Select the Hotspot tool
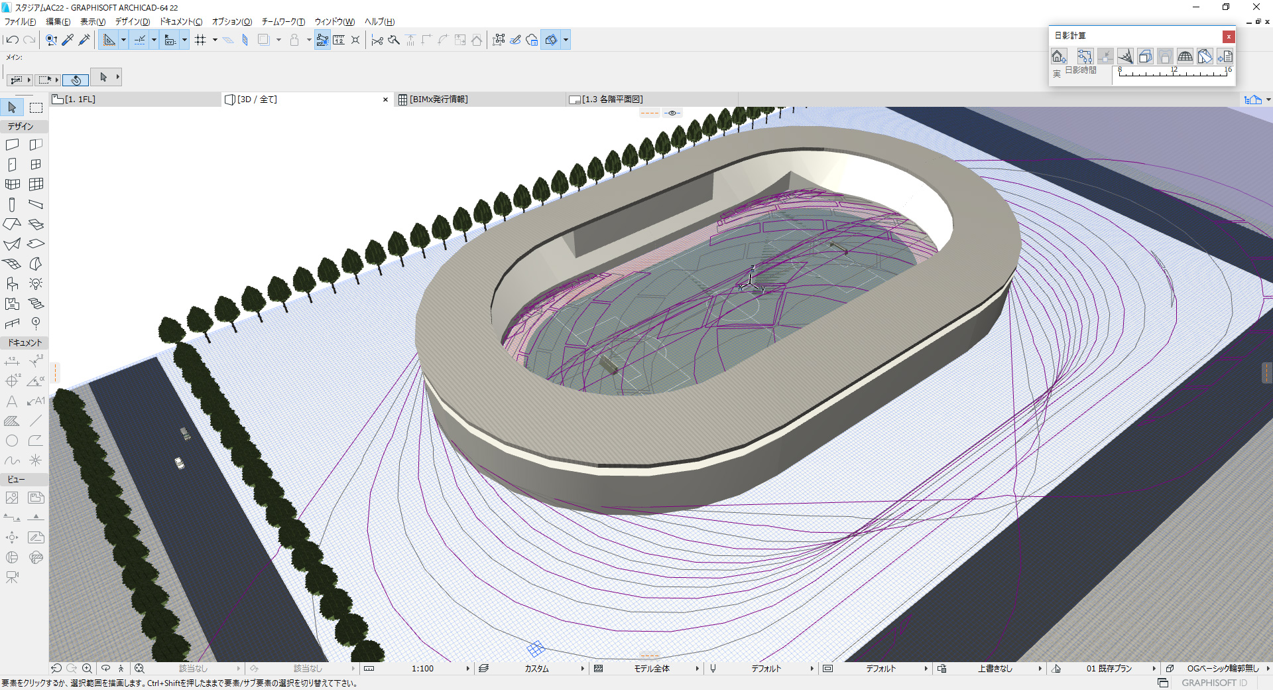This screenshot has height=690, width=1273. (x=36, y=460)
